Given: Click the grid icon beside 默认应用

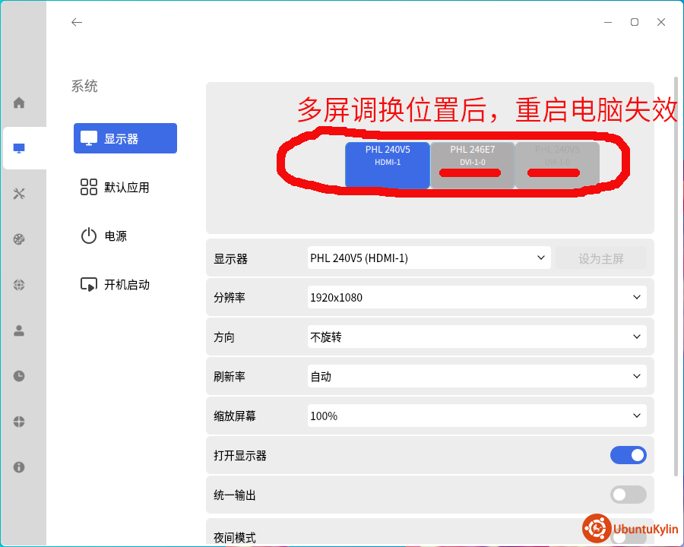Looking at the screenshot, I should [89, 187].
